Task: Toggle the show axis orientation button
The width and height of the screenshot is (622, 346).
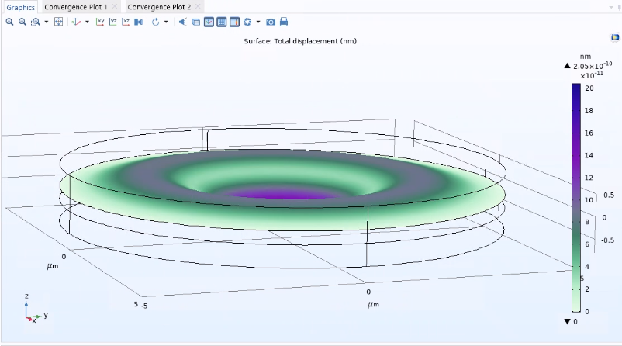Action: [x=209, y=22]
